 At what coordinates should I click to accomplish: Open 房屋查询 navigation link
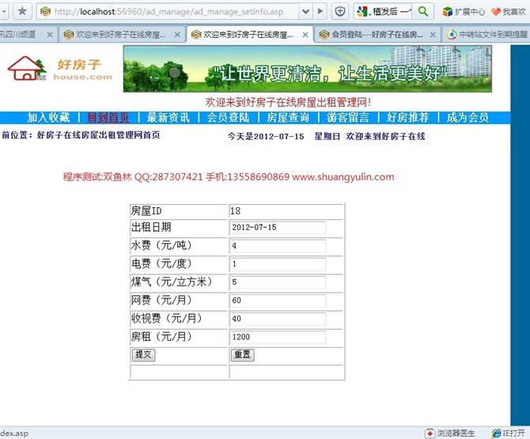click(x=288, y=117)
